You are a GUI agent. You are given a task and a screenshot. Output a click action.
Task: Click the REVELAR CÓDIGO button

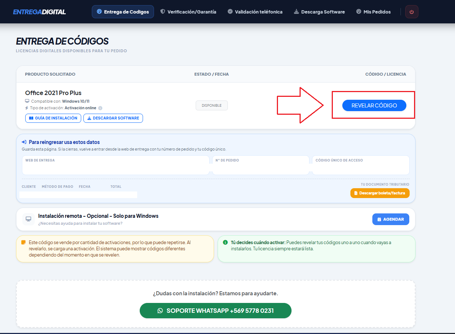pos(374,105)
